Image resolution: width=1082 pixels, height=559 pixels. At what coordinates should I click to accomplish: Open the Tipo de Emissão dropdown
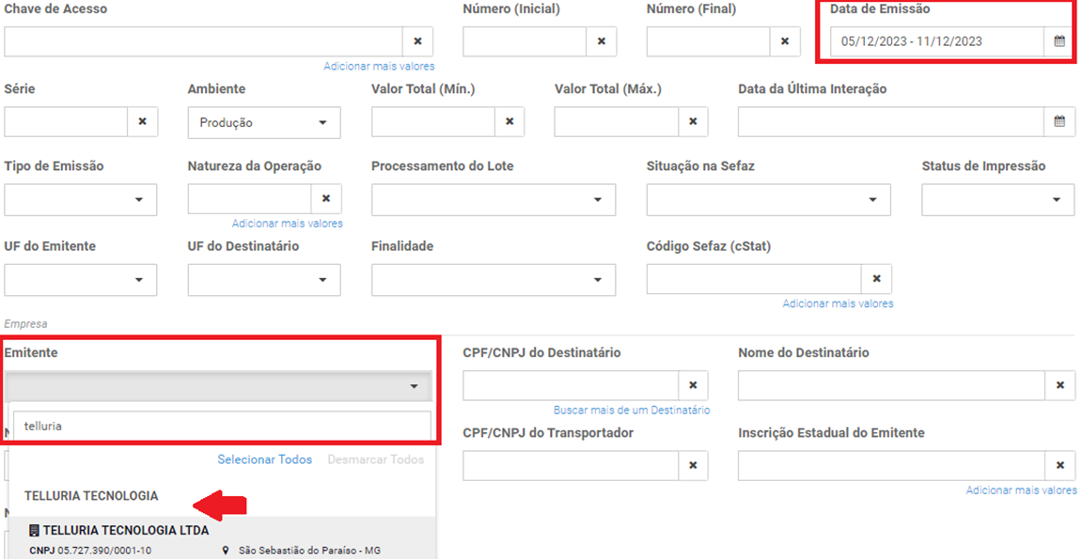[x=81, y=199]
